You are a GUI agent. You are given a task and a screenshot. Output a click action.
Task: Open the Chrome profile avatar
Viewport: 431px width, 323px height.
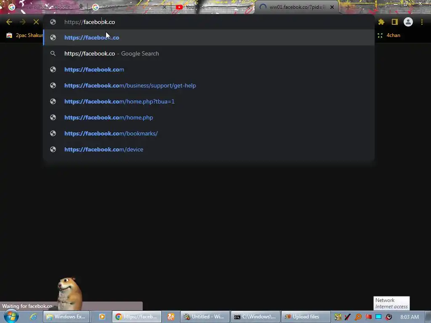pos(408,22)
